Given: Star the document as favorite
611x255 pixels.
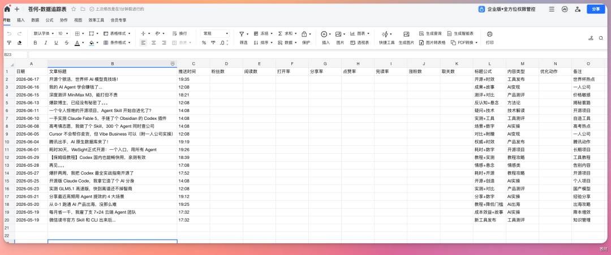Looking at the screenshot, I should coord(74,9).
